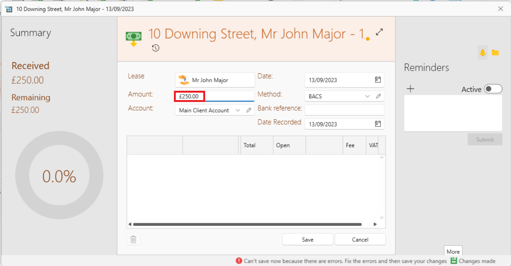Open the Date Recorded calendar picker
The height and width of the screenshot is (266, 511).
coord(378,124)
